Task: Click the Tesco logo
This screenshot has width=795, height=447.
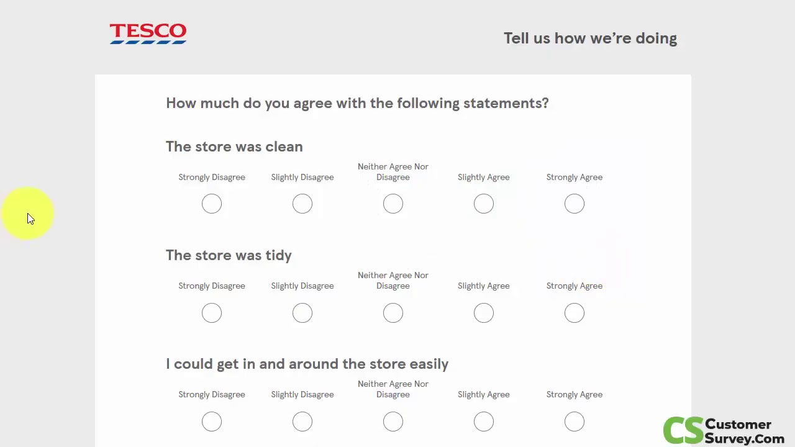Action: tap(148, 34)
